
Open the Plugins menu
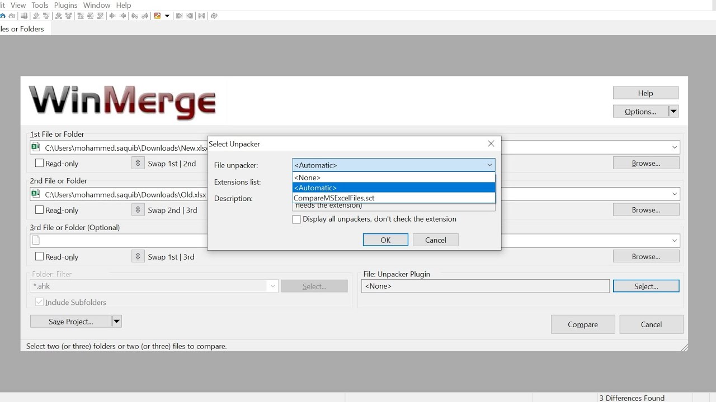(65, 5)
